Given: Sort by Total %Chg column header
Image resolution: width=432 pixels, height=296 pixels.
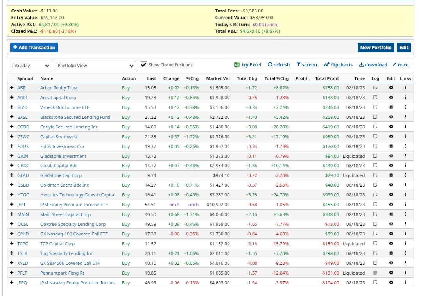Looking at the screenshot, I should pyautogui.click(x=276, y=78).
